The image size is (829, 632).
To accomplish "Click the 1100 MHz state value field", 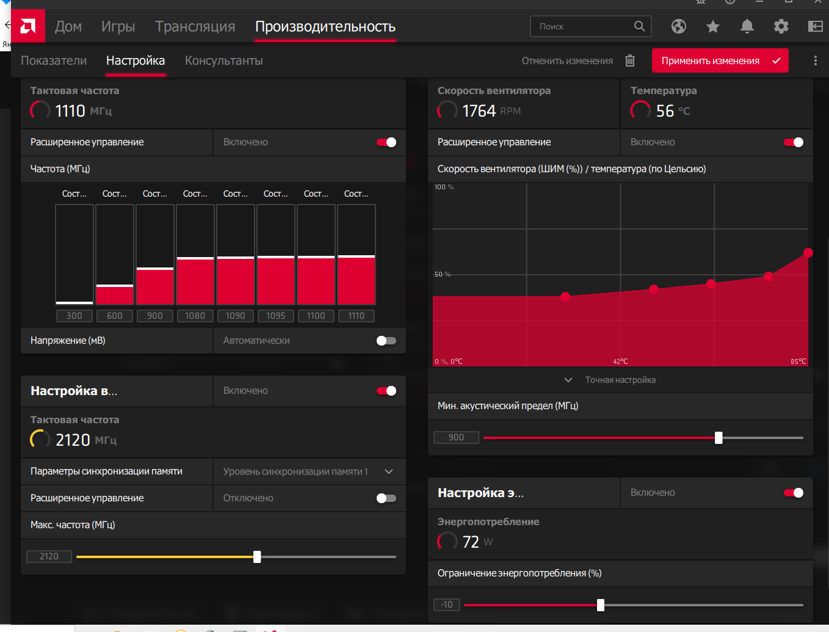I will pyautogui.click(x=316, y=316).
